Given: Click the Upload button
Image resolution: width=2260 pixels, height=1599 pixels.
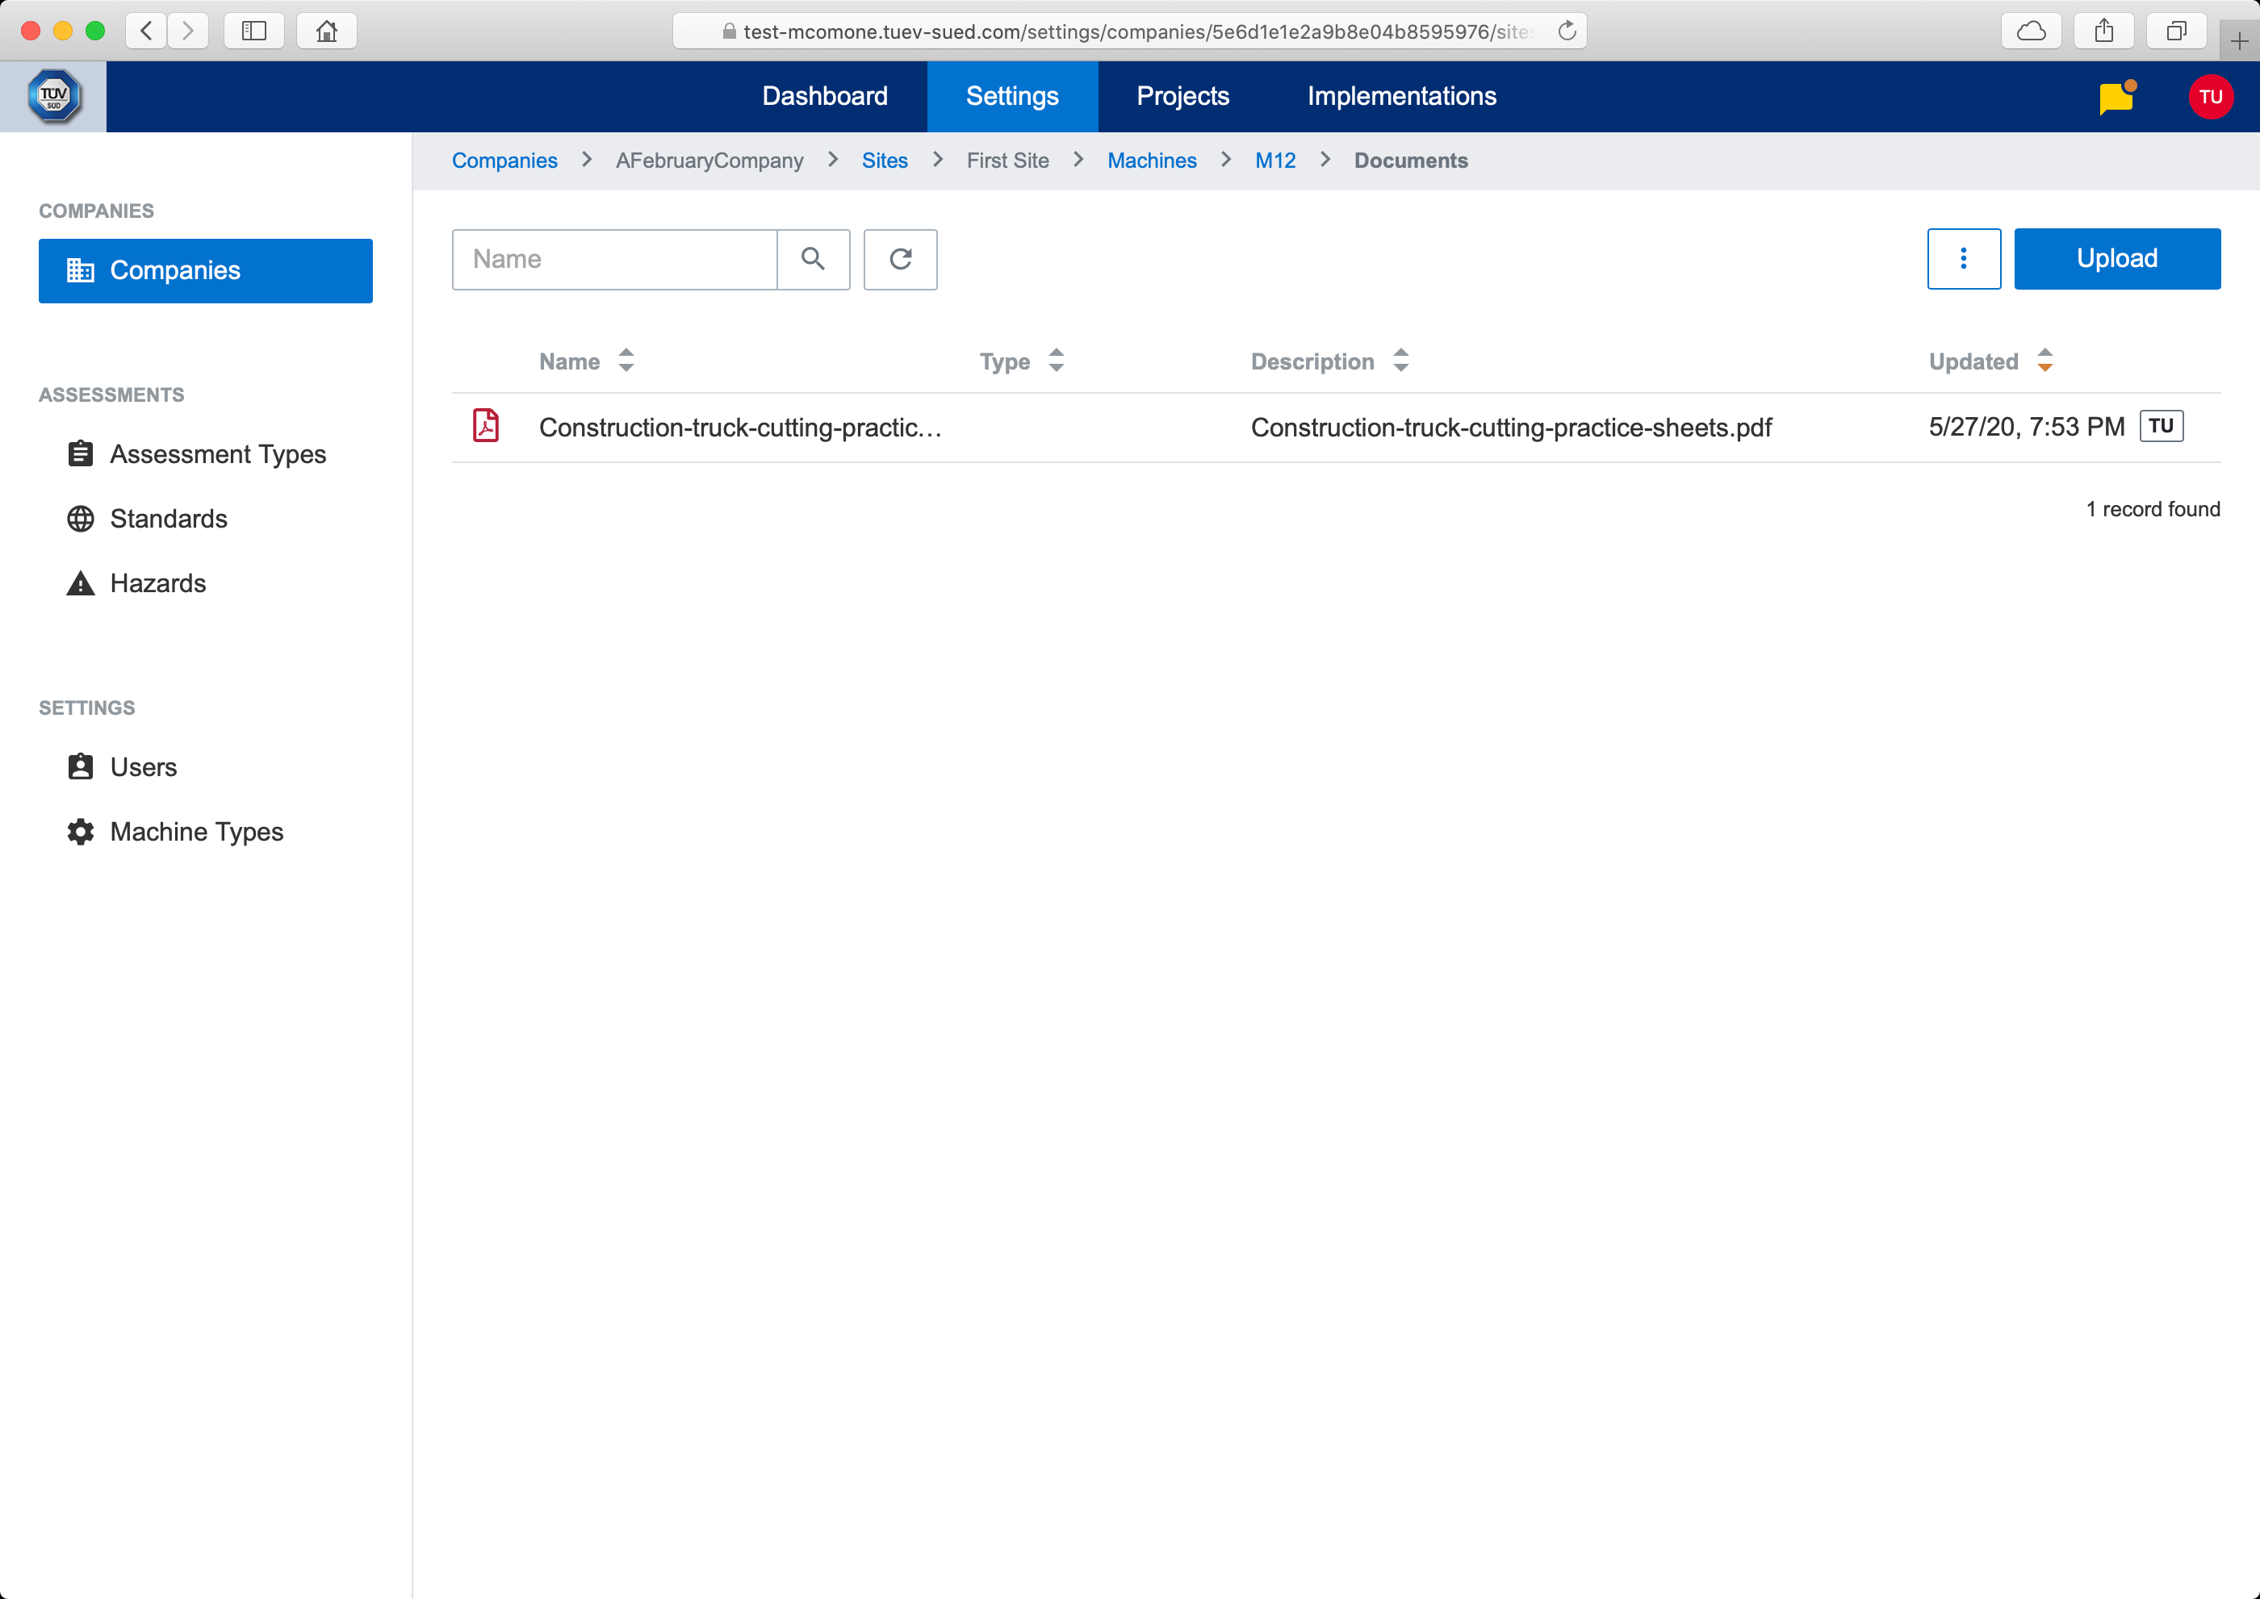Looking at the screenshot, I should (x=2116, y=259).
